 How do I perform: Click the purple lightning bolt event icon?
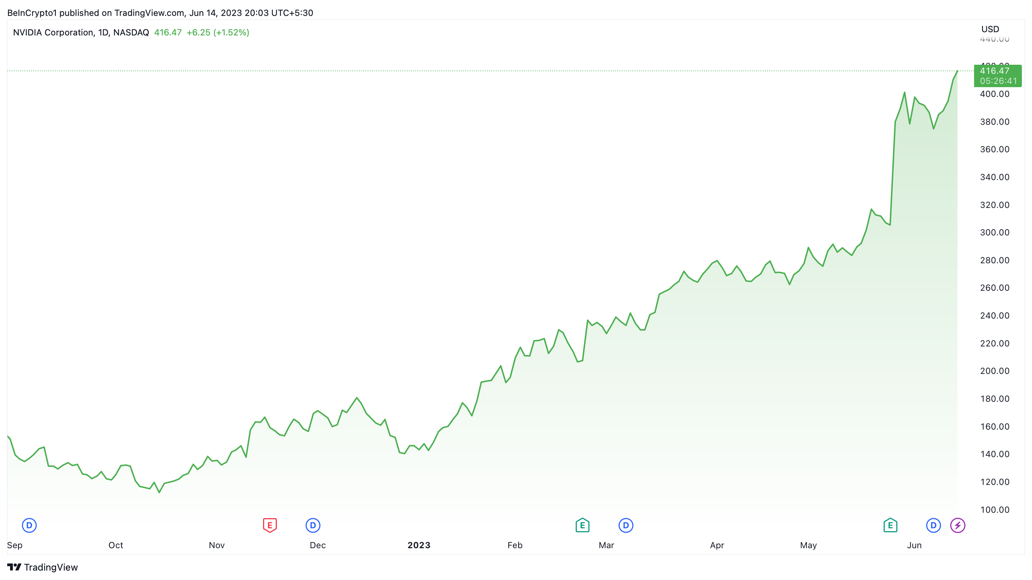coord(957,525)
